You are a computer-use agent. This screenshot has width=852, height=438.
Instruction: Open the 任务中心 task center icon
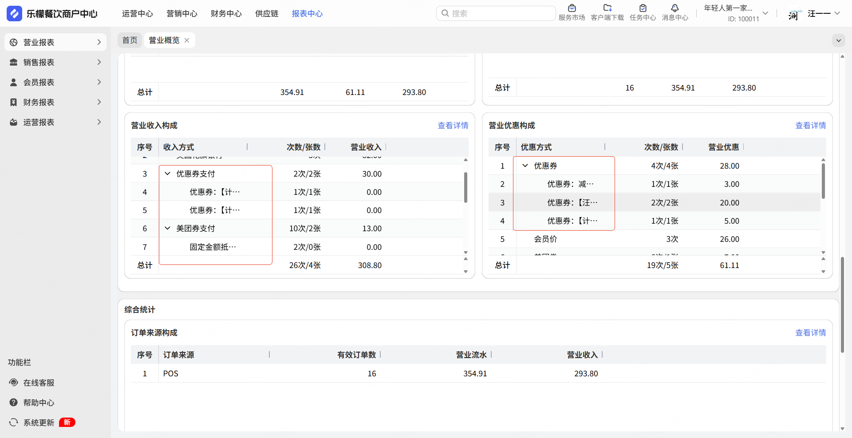(x=643, y=8)
